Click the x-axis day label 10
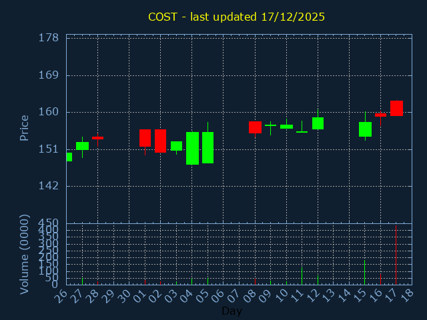This screenshot has height=320, width=427. pyautogui.click(x=281, y=296)
